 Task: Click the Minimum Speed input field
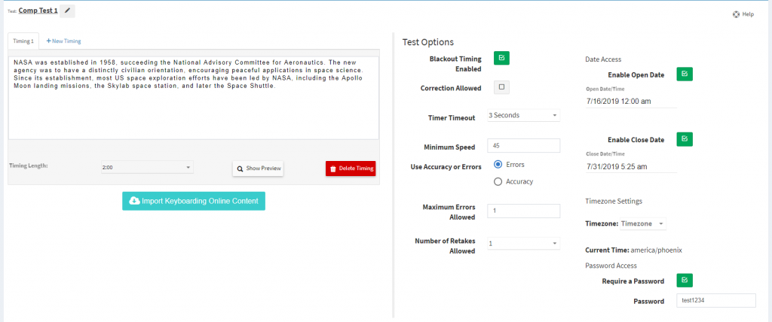(x=523, y=146)
